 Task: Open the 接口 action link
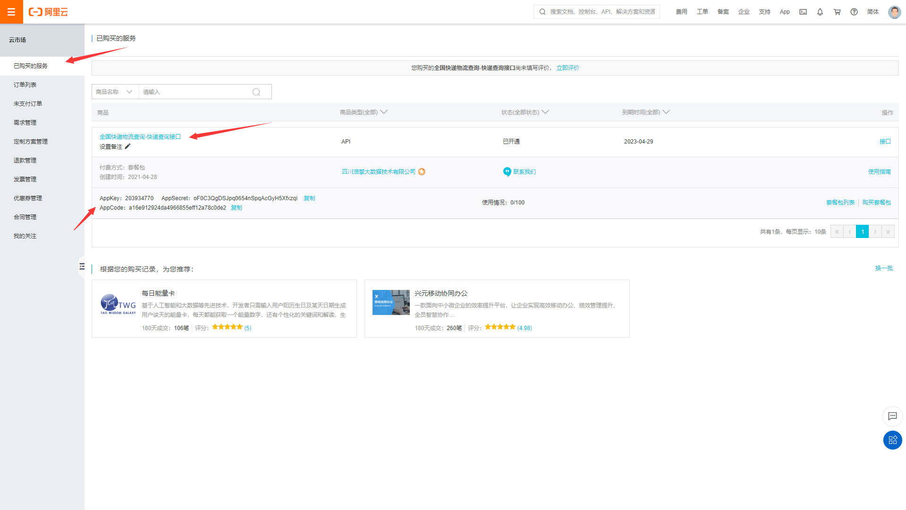click(885, 142)
